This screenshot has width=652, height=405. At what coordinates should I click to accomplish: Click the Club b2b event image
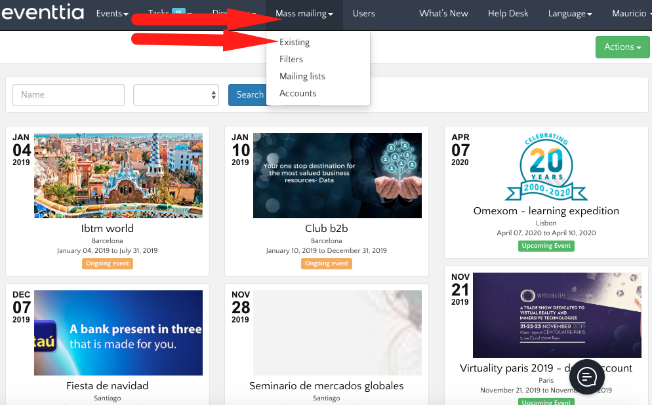coord(337,176)
